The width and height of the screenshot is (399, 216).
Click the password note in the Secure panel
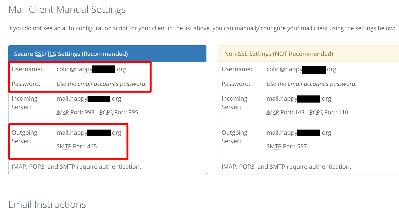pyautogui.click(x=101, y=84)
